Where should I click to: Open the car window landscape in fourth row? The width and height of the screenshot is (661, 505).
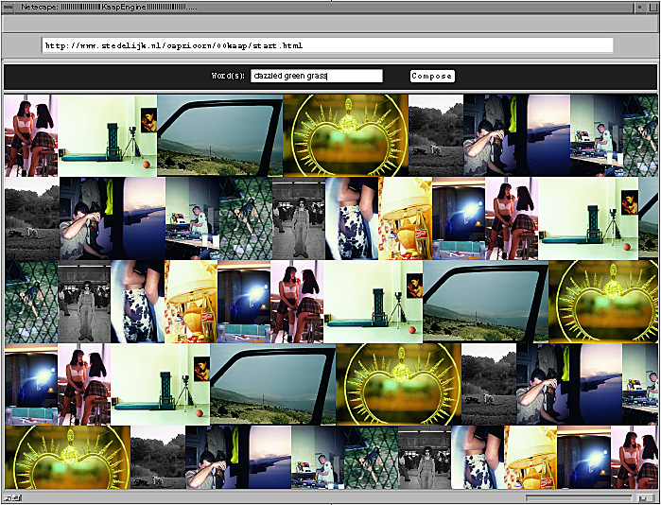tap(272, 384)
